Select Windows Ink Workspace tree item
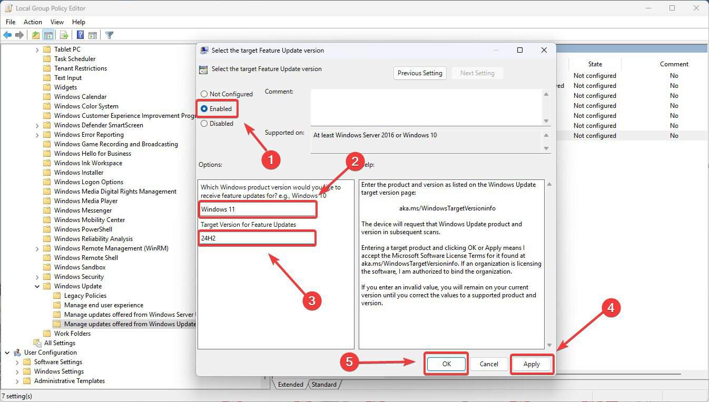 click(88, 163)
